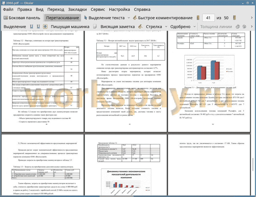The height and width of the screenshot is (197, 256).
Task: Toggle Быстрое комментирование quick annotation
Action: 163,18
